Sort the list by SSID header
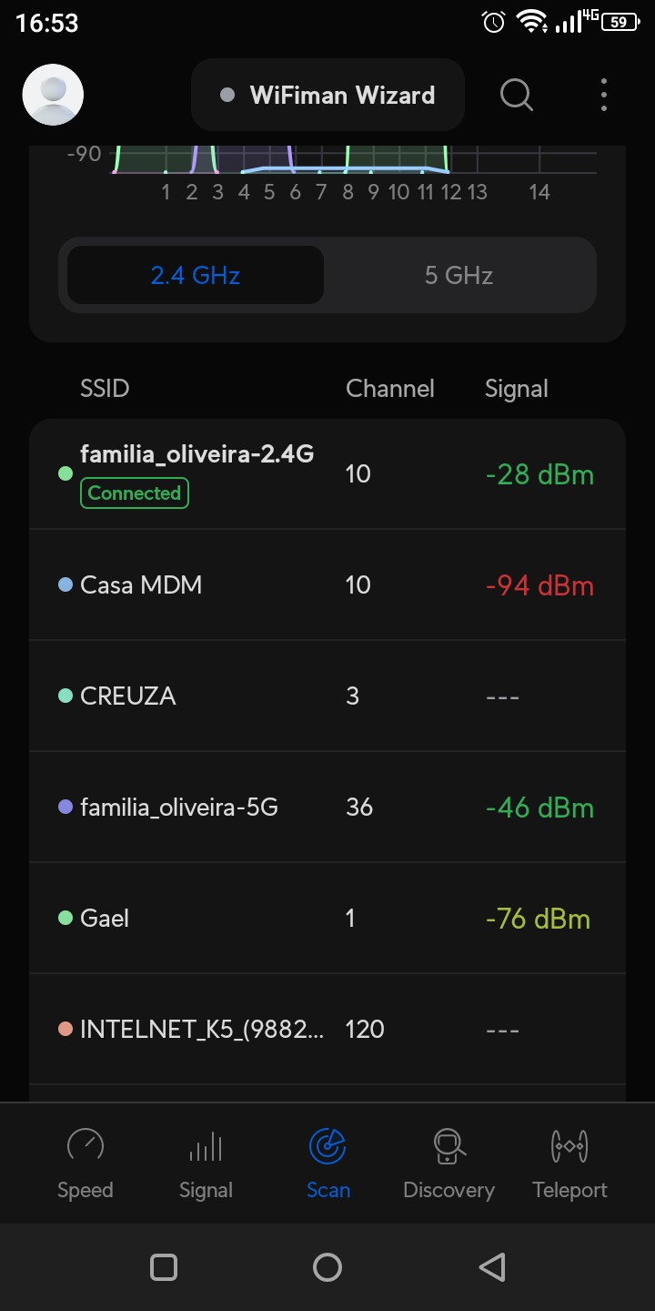The width and height of the screenshot is (655, 1311). [105, 389]
